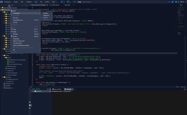This screenshot has height=115, width=187.
Task: Open the Workspace menu
Action: 7,2
